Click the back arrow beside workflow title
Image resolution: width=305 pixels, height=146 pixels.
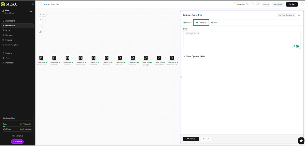(41, 4)
